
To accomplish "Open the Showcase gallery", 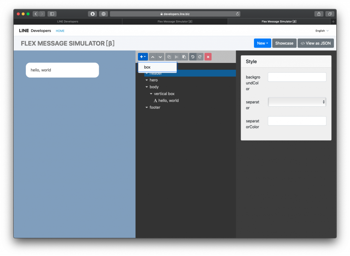I will (284, 43).
